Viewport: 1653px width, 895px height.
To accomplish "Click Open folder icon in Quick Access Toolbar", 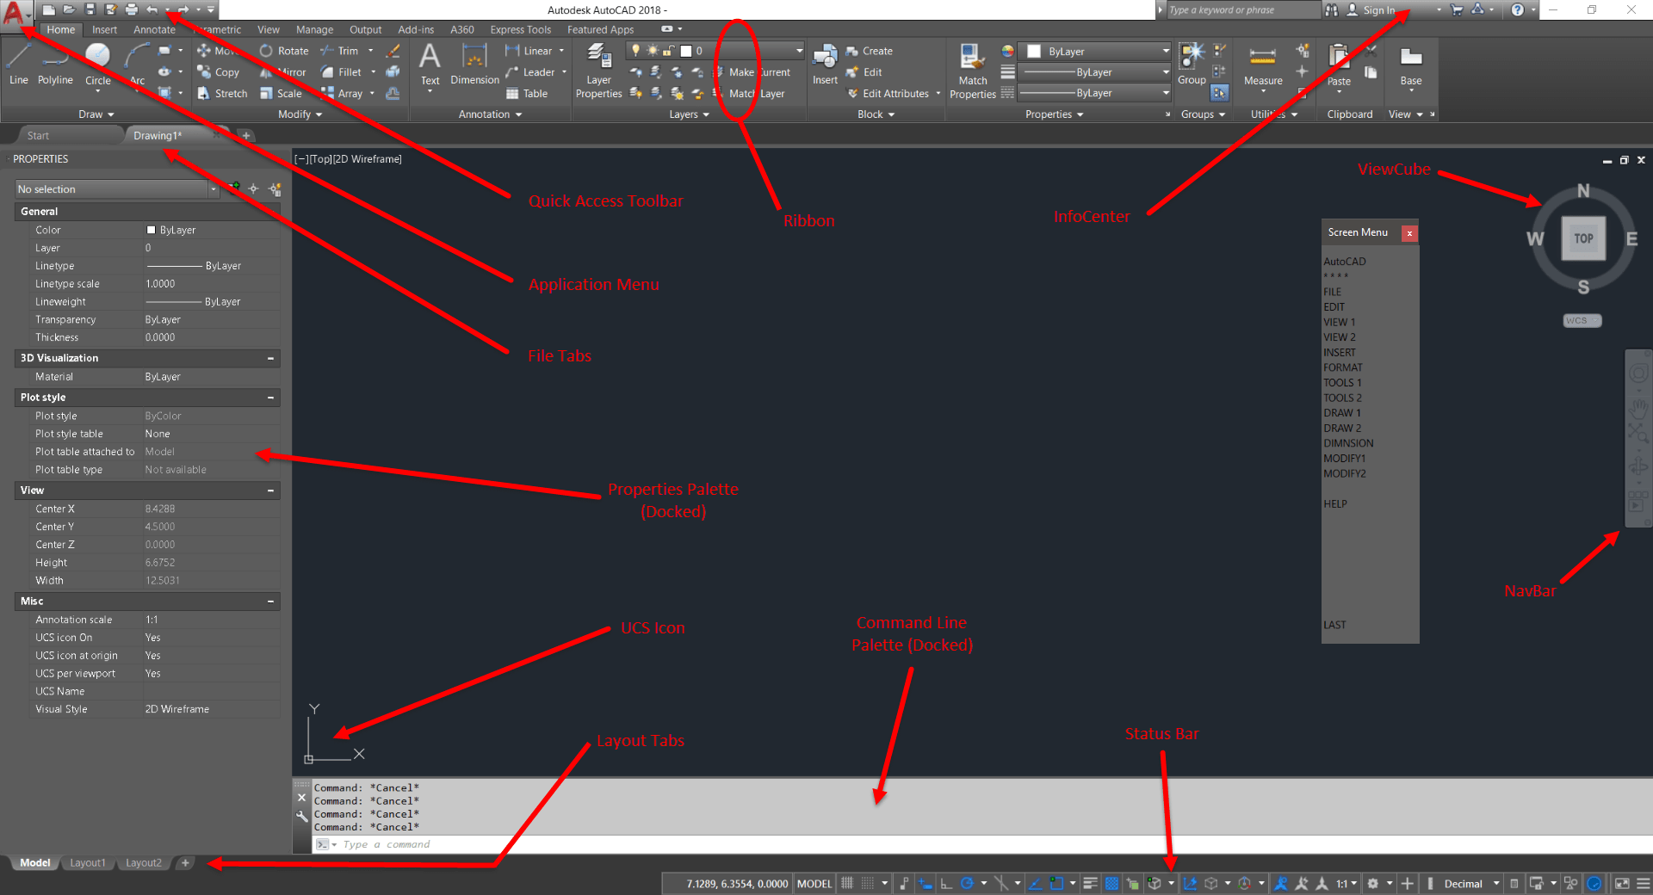I will point(69,9).
